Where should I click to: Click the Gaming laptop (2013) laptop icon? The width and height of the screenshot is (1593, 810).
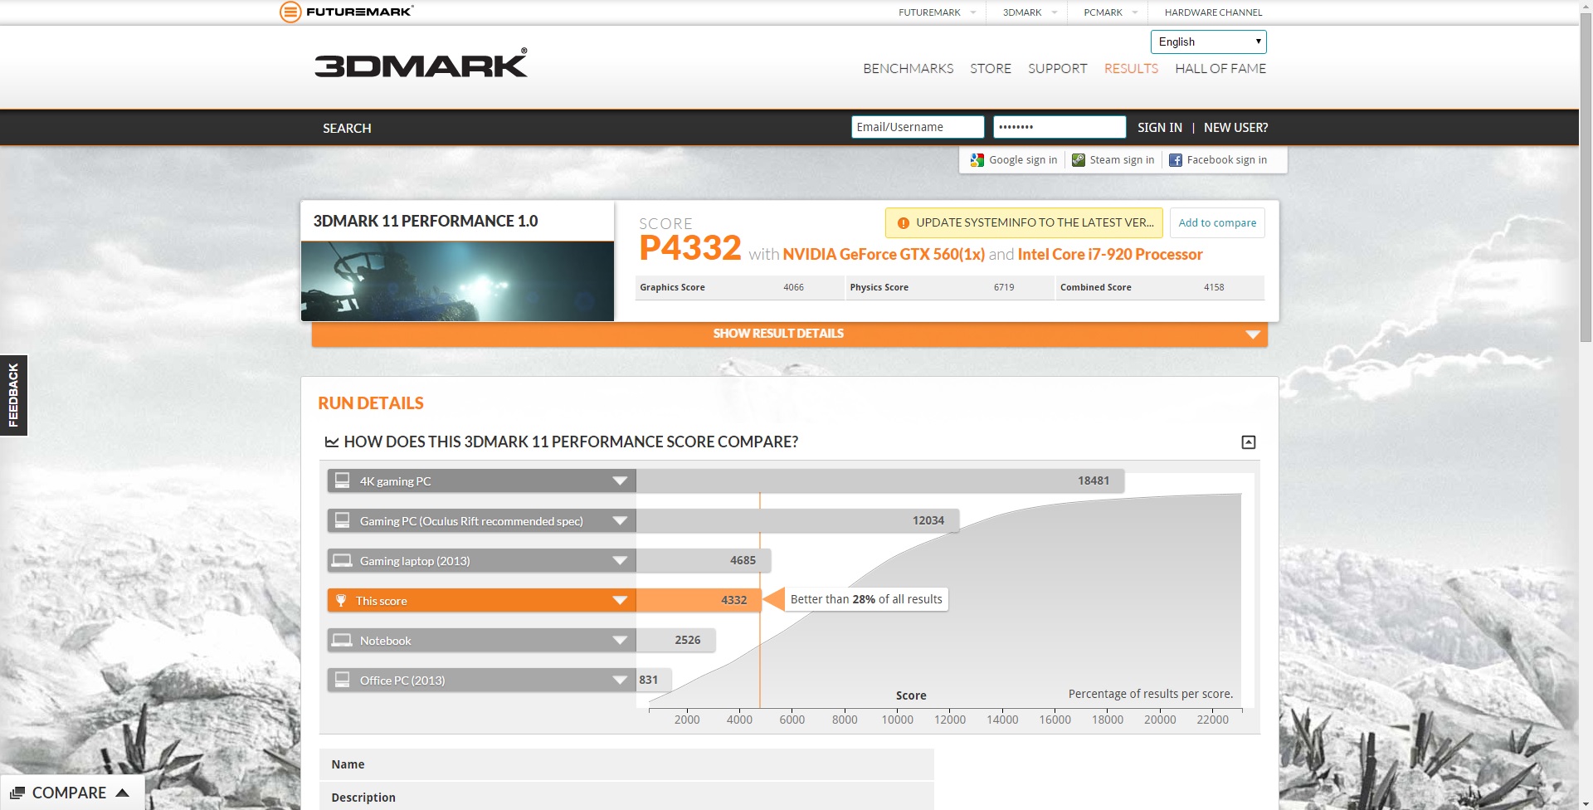pos(342,560)
